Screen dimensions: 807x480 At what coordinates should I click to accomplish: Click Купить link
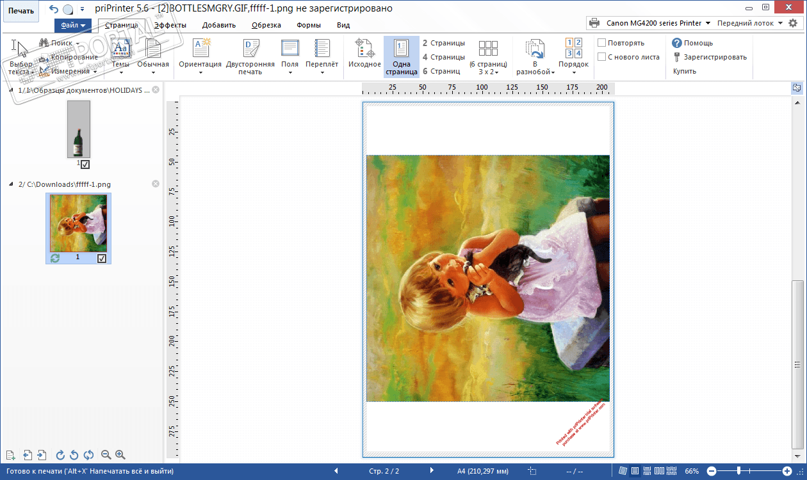click(684, 71)
